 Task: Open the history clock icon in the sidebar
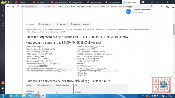pos(3,7)
